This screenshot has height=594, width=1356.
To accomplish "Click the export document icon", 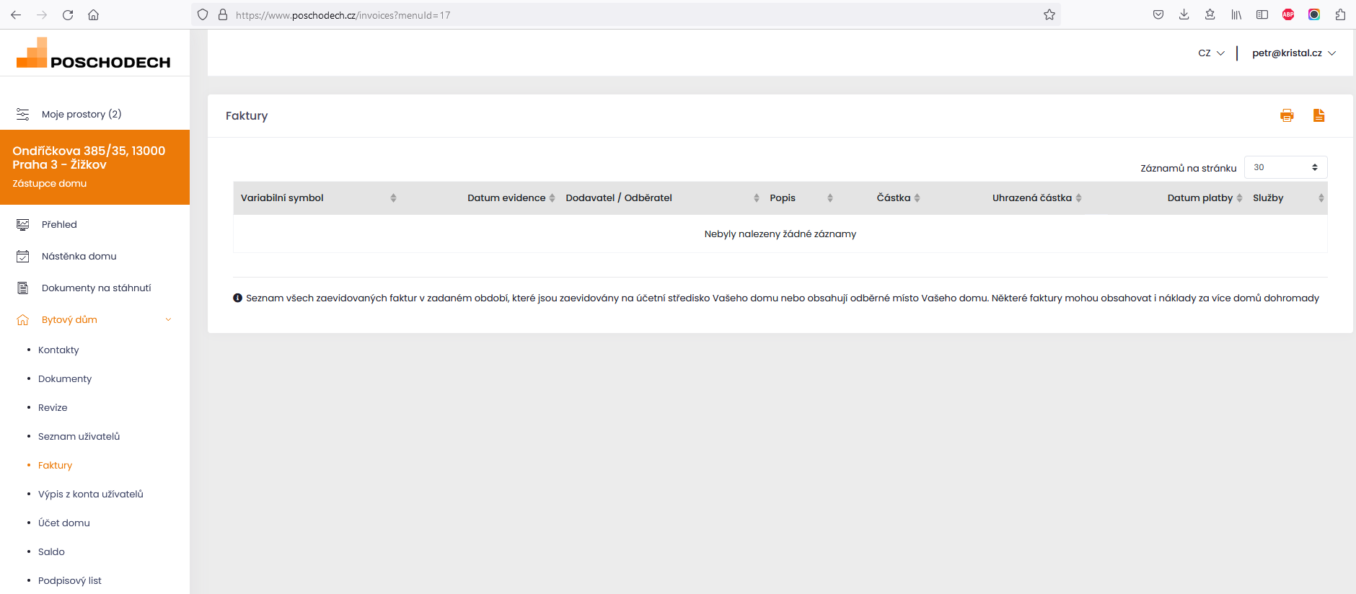I will pos(1318,115).
